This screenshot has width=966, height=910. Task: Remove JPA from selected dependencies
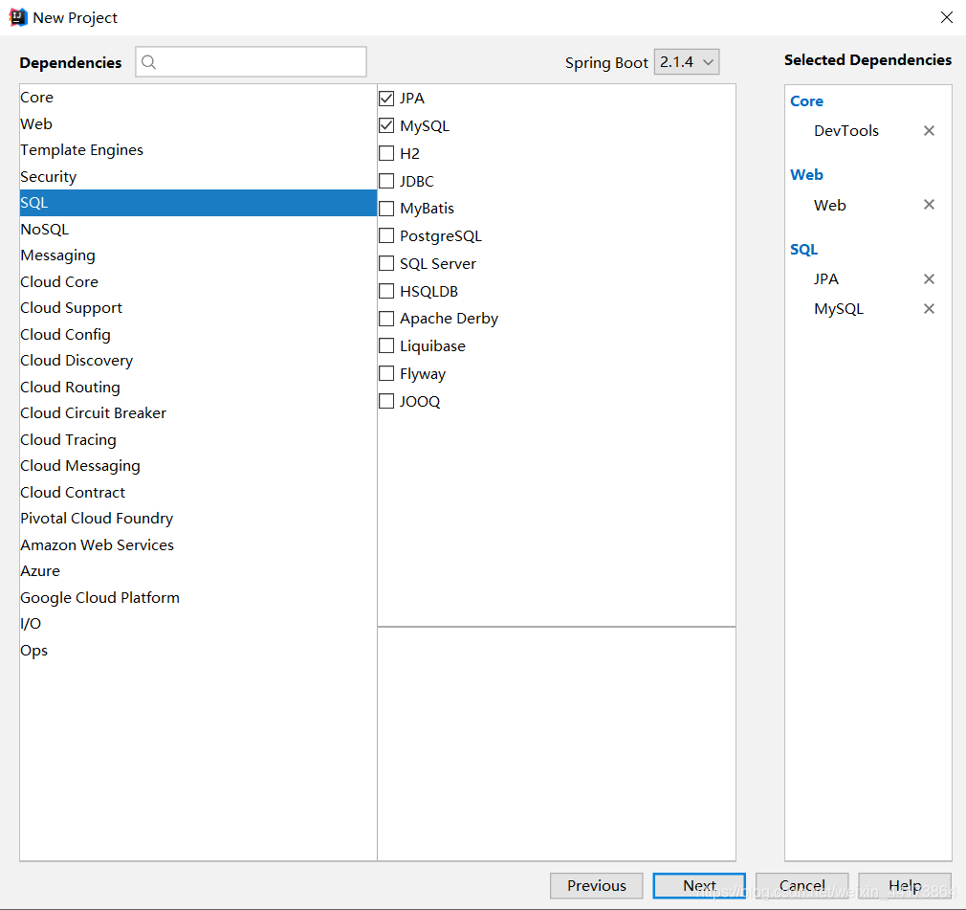point(929,279)
